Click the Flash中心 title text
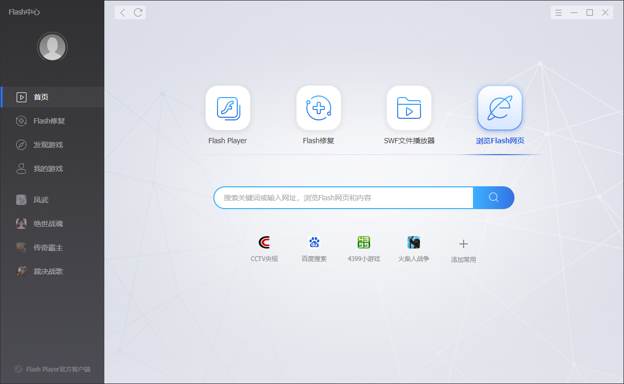 [24, 12]
